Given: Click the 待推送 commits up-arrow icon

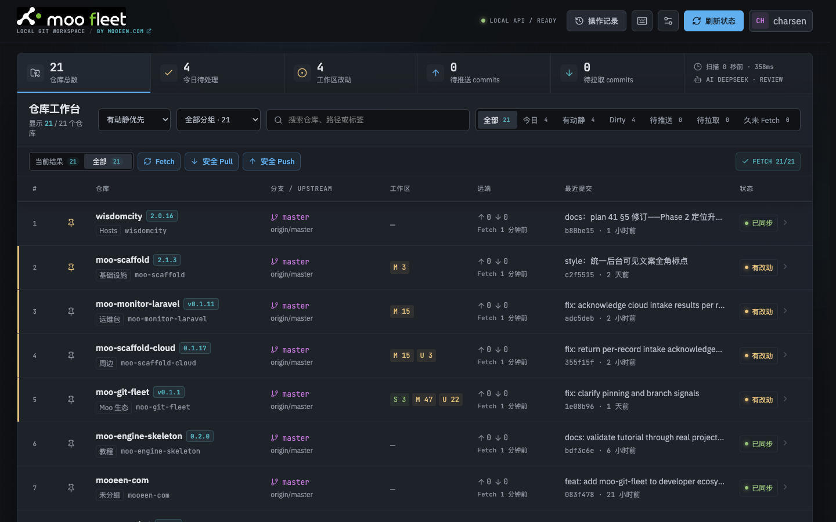Looking at the screenshot, I should pyautogui.click(x=435, y=73).
